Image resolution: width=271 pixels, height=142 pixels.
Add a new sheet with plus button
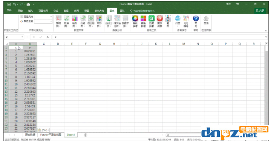(x=86, y=135)
